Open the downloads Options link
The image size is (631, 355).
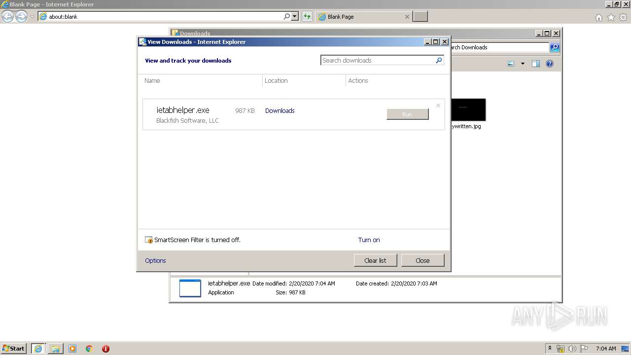pyautogui.click(x=155, y=261)
